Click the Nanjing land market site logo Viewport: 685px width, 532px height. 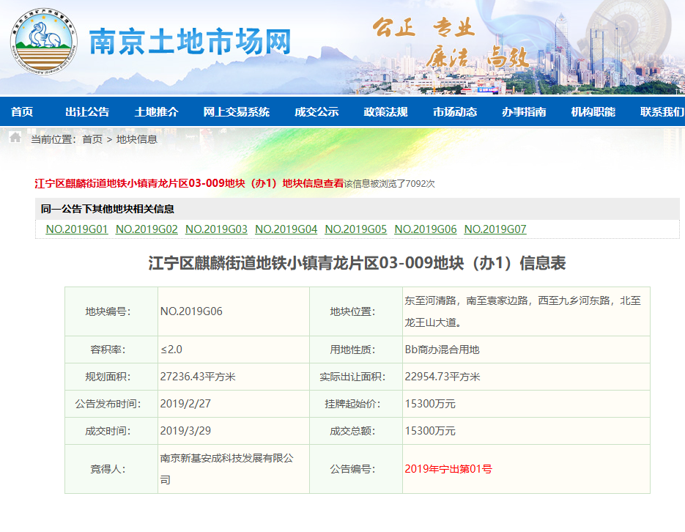coord(44,43)
